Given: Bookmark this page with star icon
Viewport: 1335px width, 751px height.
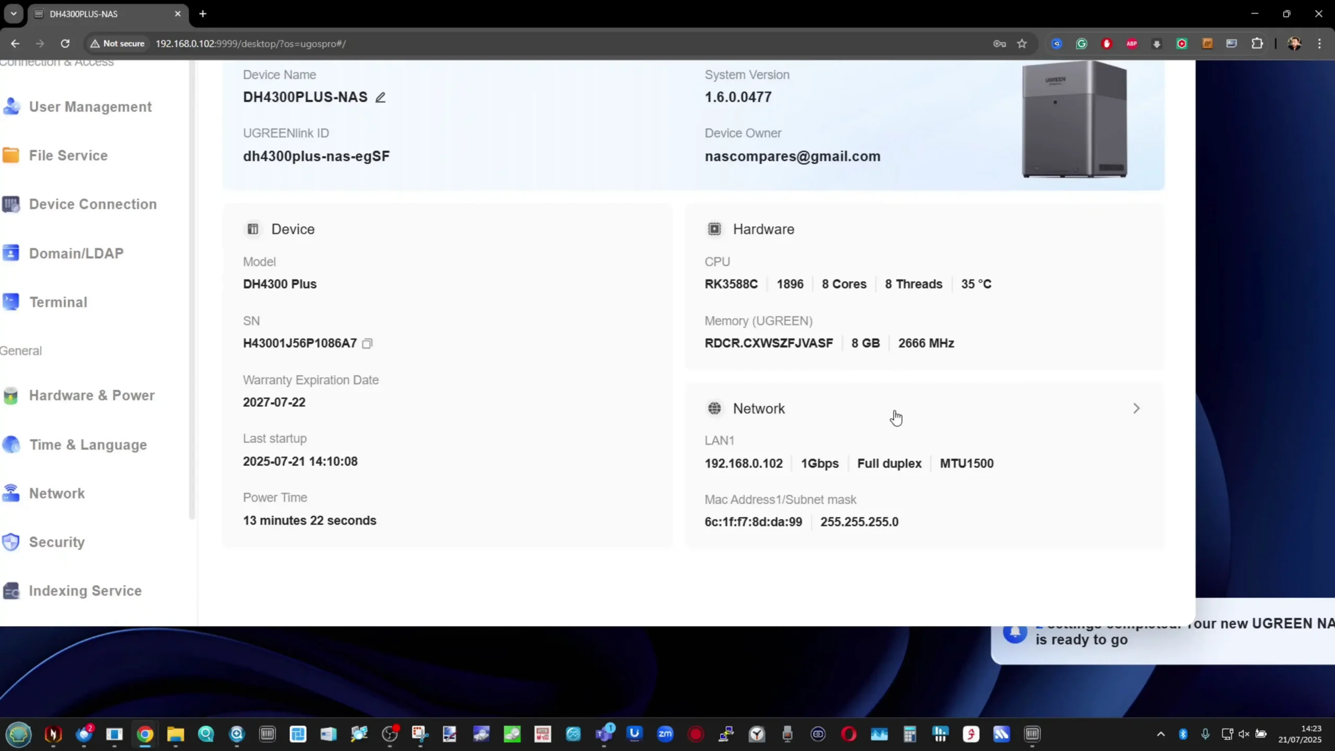Looking at the screenshot, I should [x=1022, y=43].
